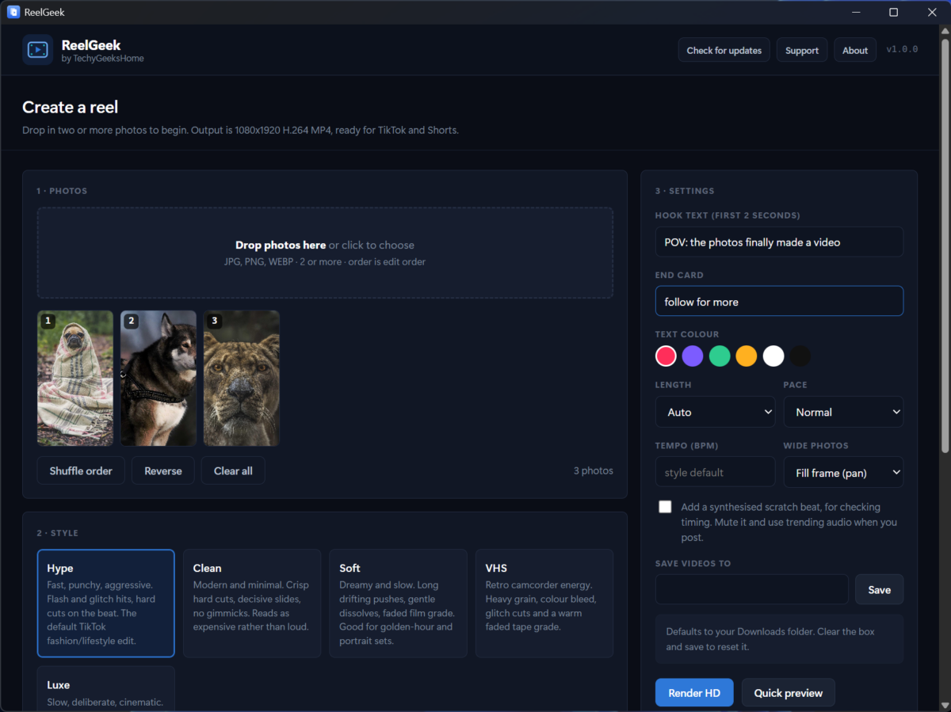Open the Support page
Image resolution: width=951 pixels, height=712 pixels.
tap(802, 50)
